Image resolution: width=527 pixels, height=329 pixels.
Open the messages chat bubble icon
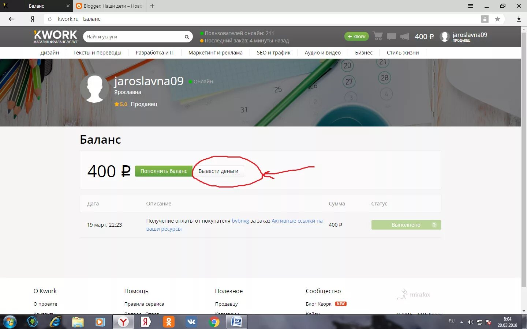coord(392,36)
